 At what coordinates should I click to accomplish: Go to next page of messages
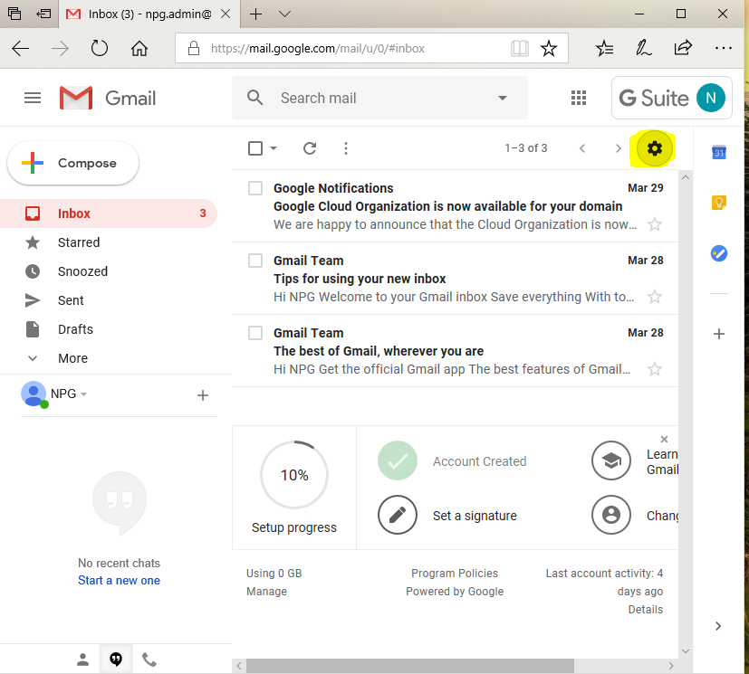(x=618, y=148)
